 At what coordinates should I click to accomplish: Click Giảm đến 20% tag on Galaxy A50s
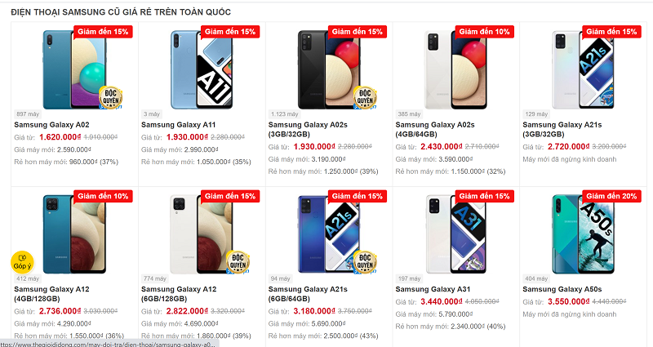[x=610, y=196]
